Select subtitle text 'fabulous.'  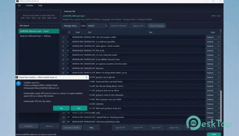pos(100,68)
